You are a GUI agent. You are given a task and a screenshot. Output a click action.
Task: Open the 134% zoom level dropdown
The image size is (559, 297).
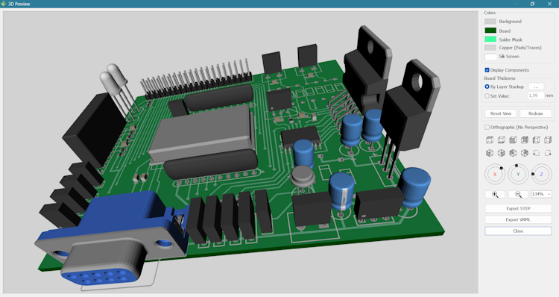(x=541, y=194)
